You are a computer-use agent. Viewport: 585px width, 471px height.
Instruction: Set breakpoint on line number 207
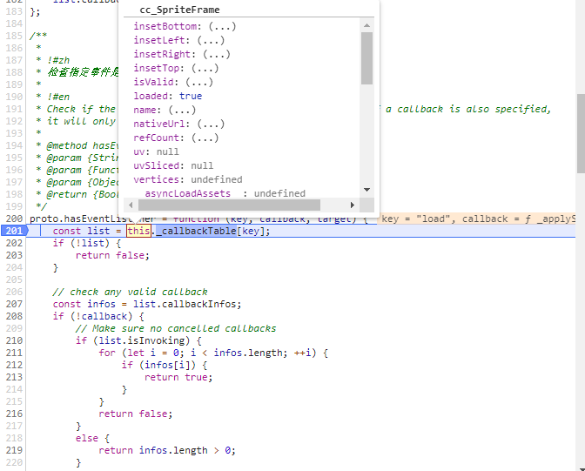14,304
